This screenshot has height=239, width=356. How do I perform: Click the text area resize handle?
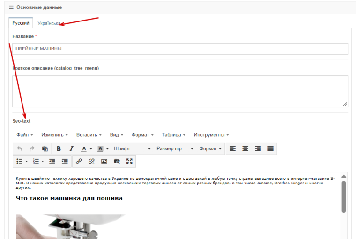pos(345,104)
